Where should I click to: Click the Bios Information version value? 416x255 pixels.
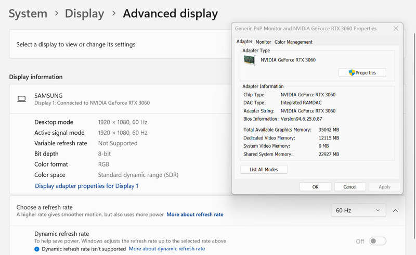pos(302,119)
